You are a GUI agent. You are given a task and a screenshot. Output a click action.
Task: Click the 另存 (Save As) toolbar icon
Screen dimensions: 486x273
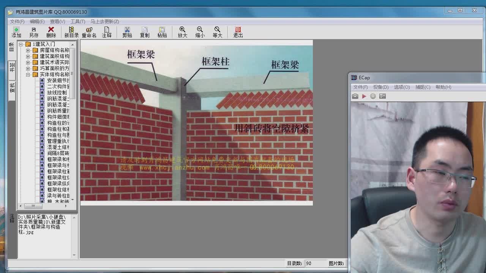click(33, 32)
